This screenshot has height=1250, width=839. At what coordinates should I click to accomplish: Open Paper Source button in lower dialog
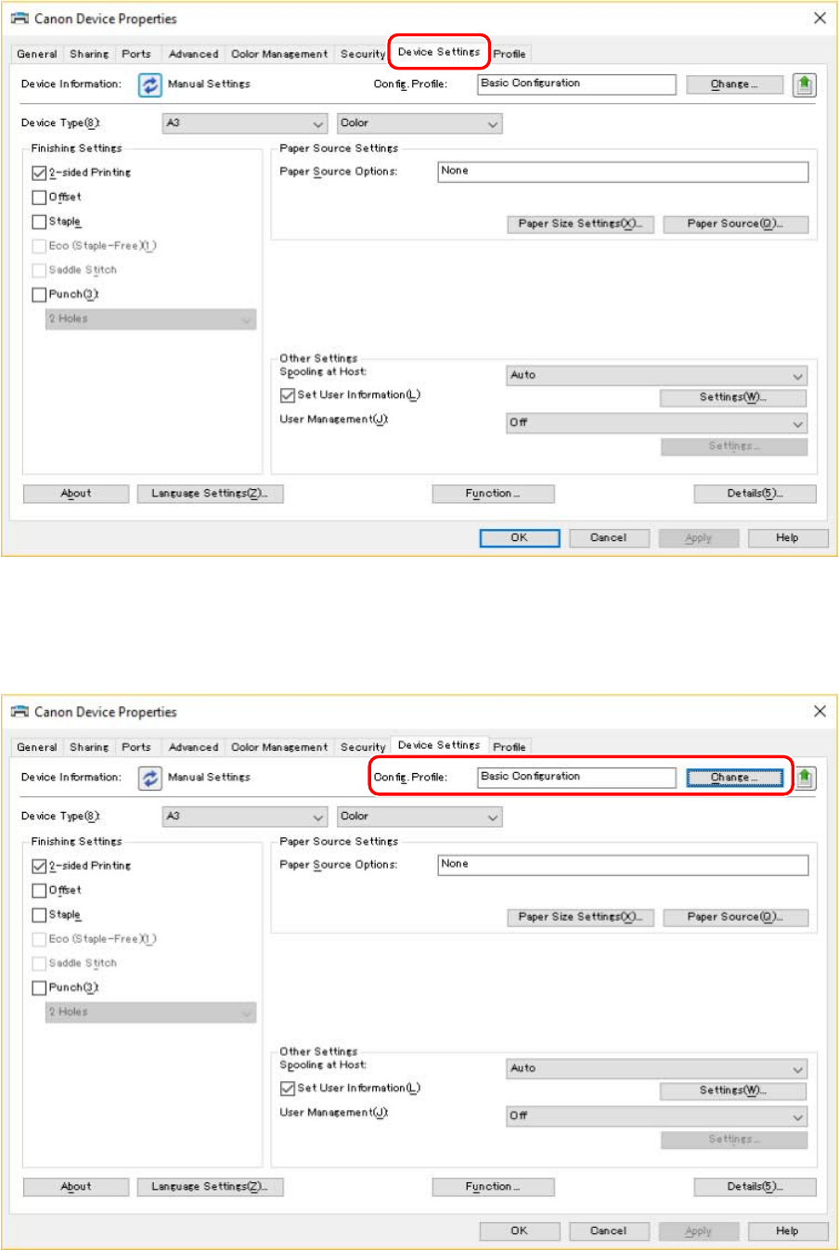coord(735,917)
